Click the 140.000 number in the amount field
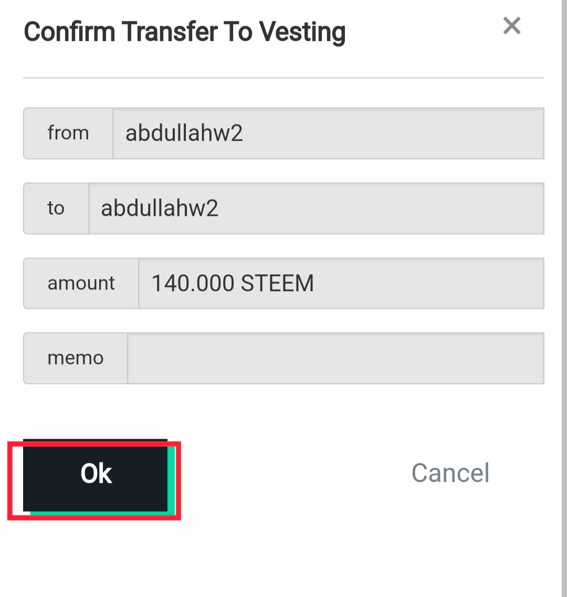Viewport: 567px width, 597px height. click(x=193, y=284)
